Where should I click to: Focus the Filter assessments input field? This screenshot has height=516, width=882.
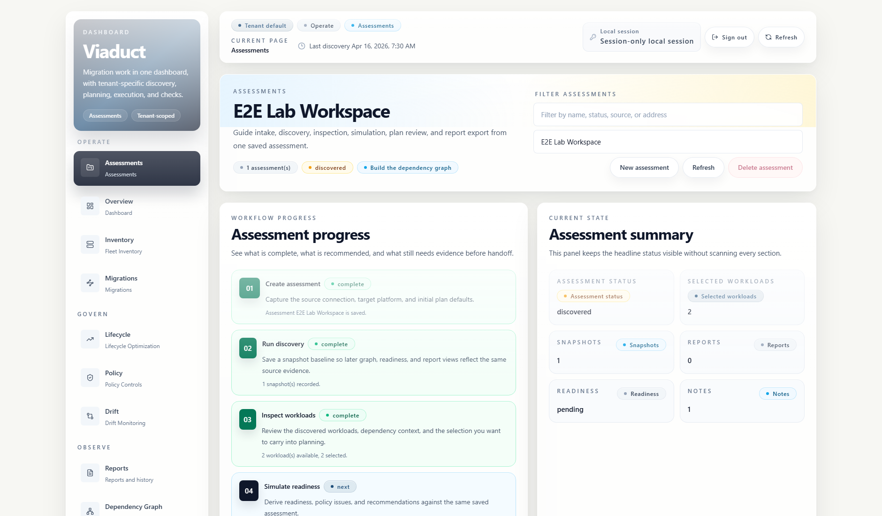coord(668,114)
